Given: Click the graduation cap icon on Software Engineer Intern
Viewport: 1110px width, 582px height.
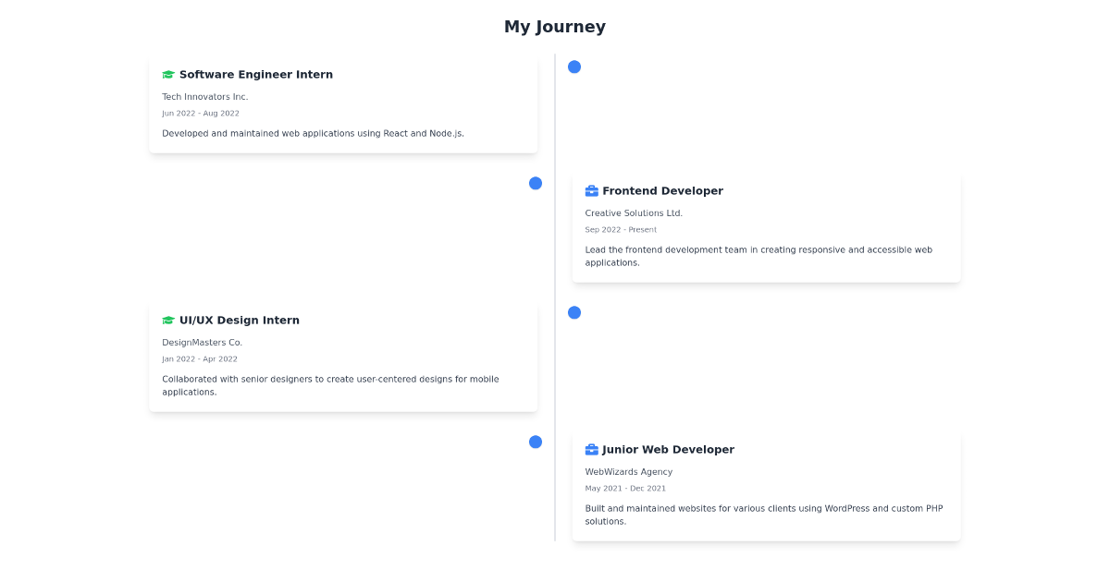Looking at the screenshot, I should tap(168, 74).
